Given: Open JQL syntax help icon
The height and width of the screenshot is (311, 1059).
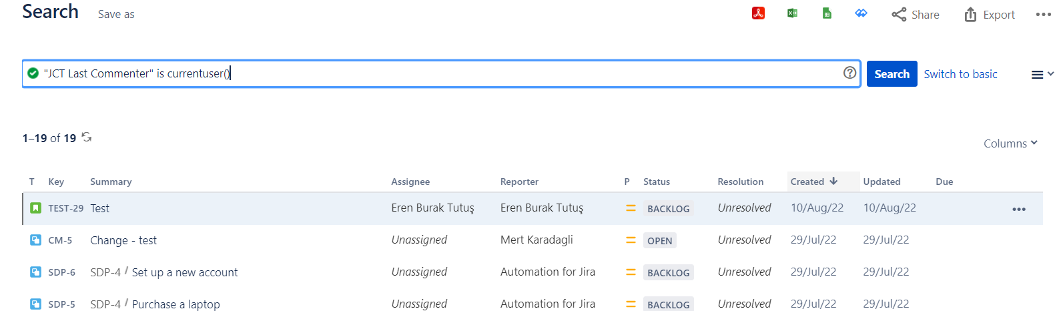Looking at the screenshot, I should (x=849, y=73).
